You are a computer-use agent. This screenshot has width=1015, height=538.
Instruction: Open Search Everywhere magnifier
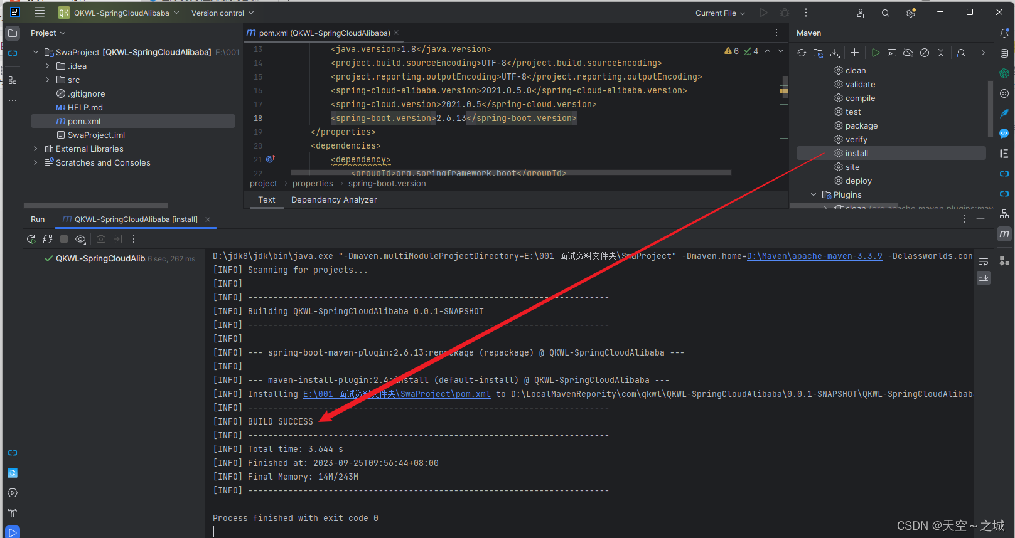886,13
